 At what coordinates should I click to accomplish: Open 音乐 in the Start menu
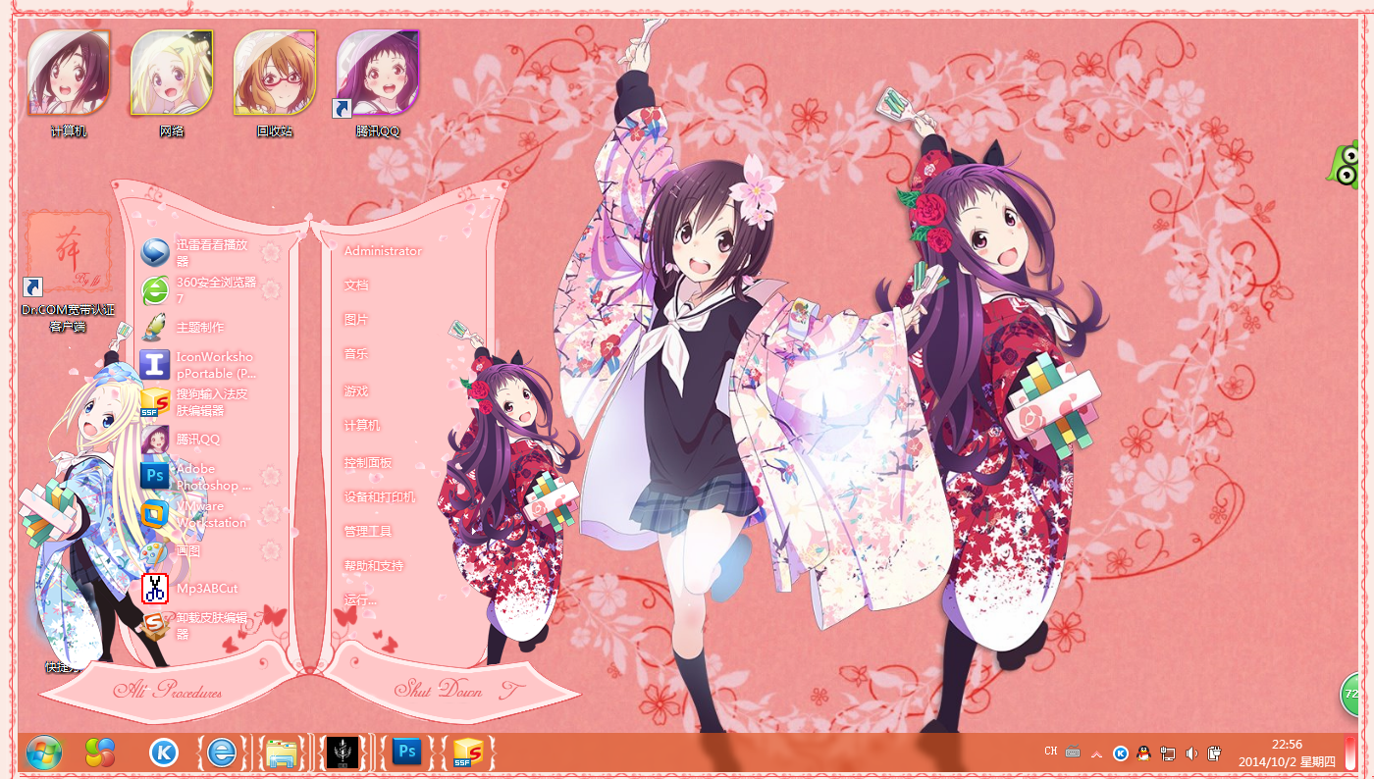(x=356, y=354)
